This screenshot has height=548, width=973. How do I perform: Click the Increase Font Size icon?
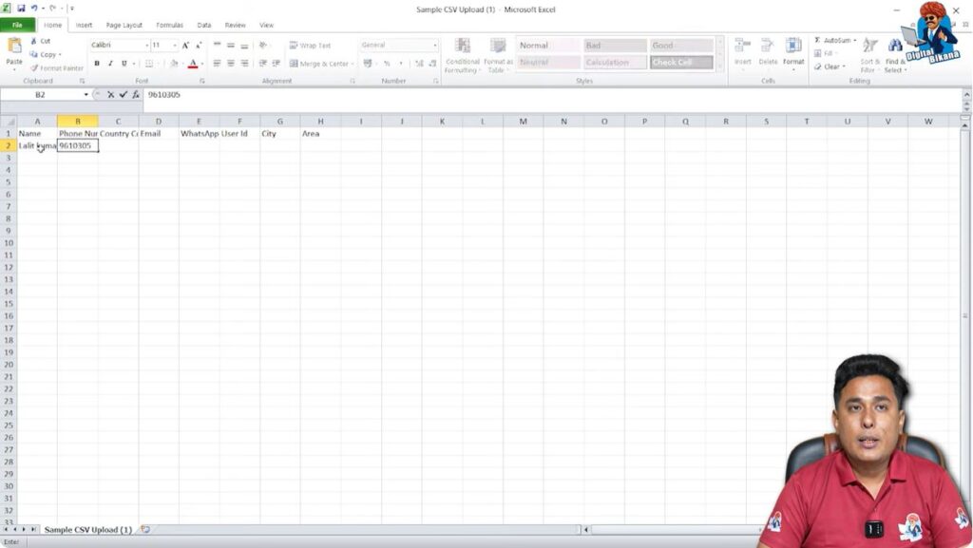point(185,45)
